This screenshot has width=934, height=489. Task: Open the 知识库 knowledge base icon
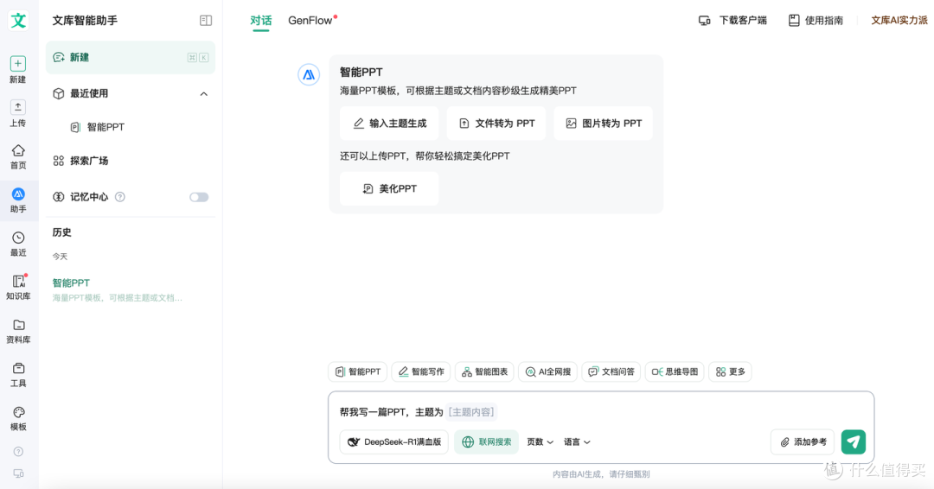click(18, 282)
